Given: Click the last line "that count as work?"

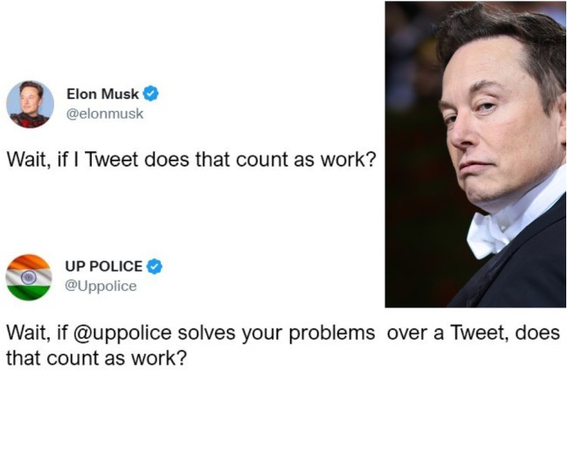Looking at the screenshot, I should coord(96,357).
